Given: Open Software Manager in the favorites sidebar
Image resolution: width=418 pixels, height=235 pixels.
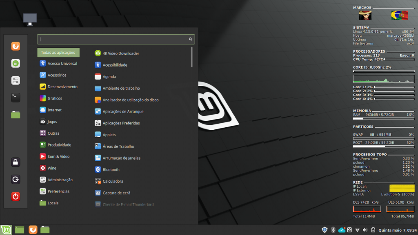Looking at the screenshot, I should (x=16, y=63).
